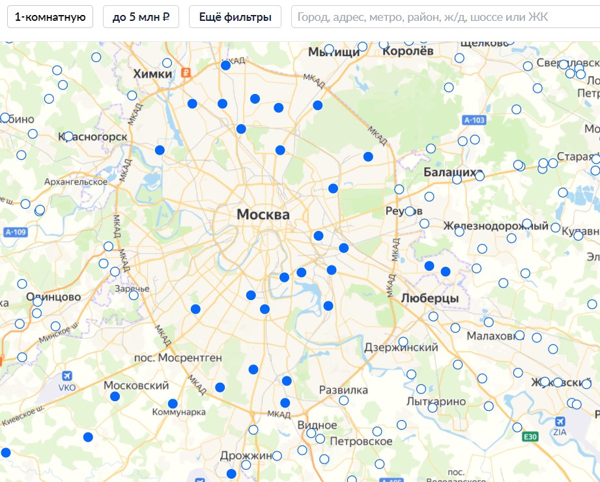Click the Киевское ш. road label
This screenshot has height=482, width=600.
23,416
